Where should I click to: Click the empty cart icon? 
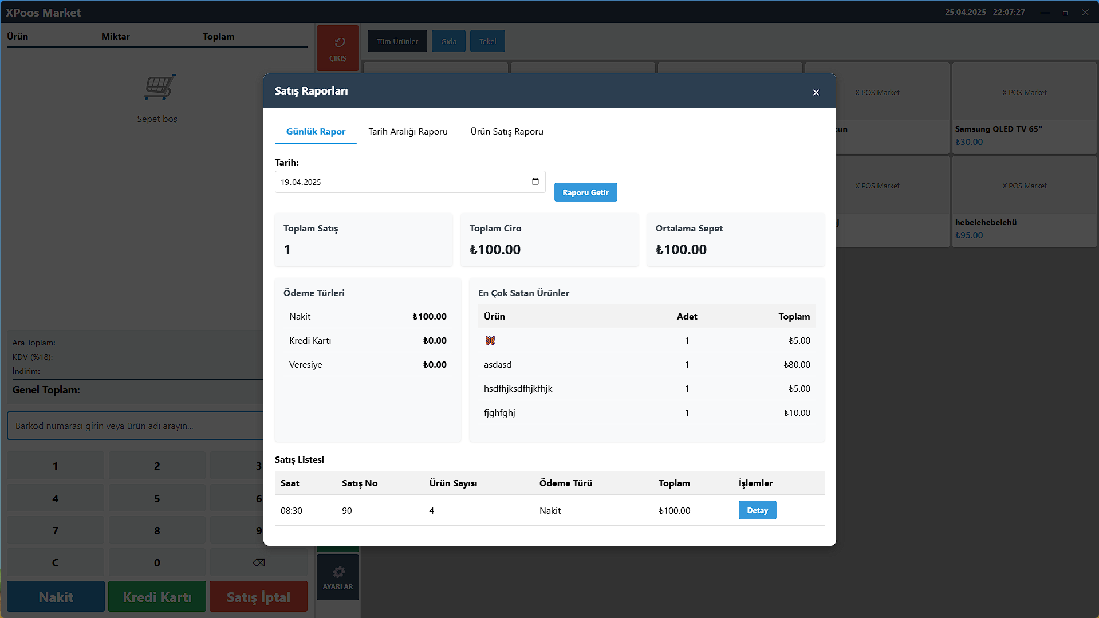pos(159,88)
